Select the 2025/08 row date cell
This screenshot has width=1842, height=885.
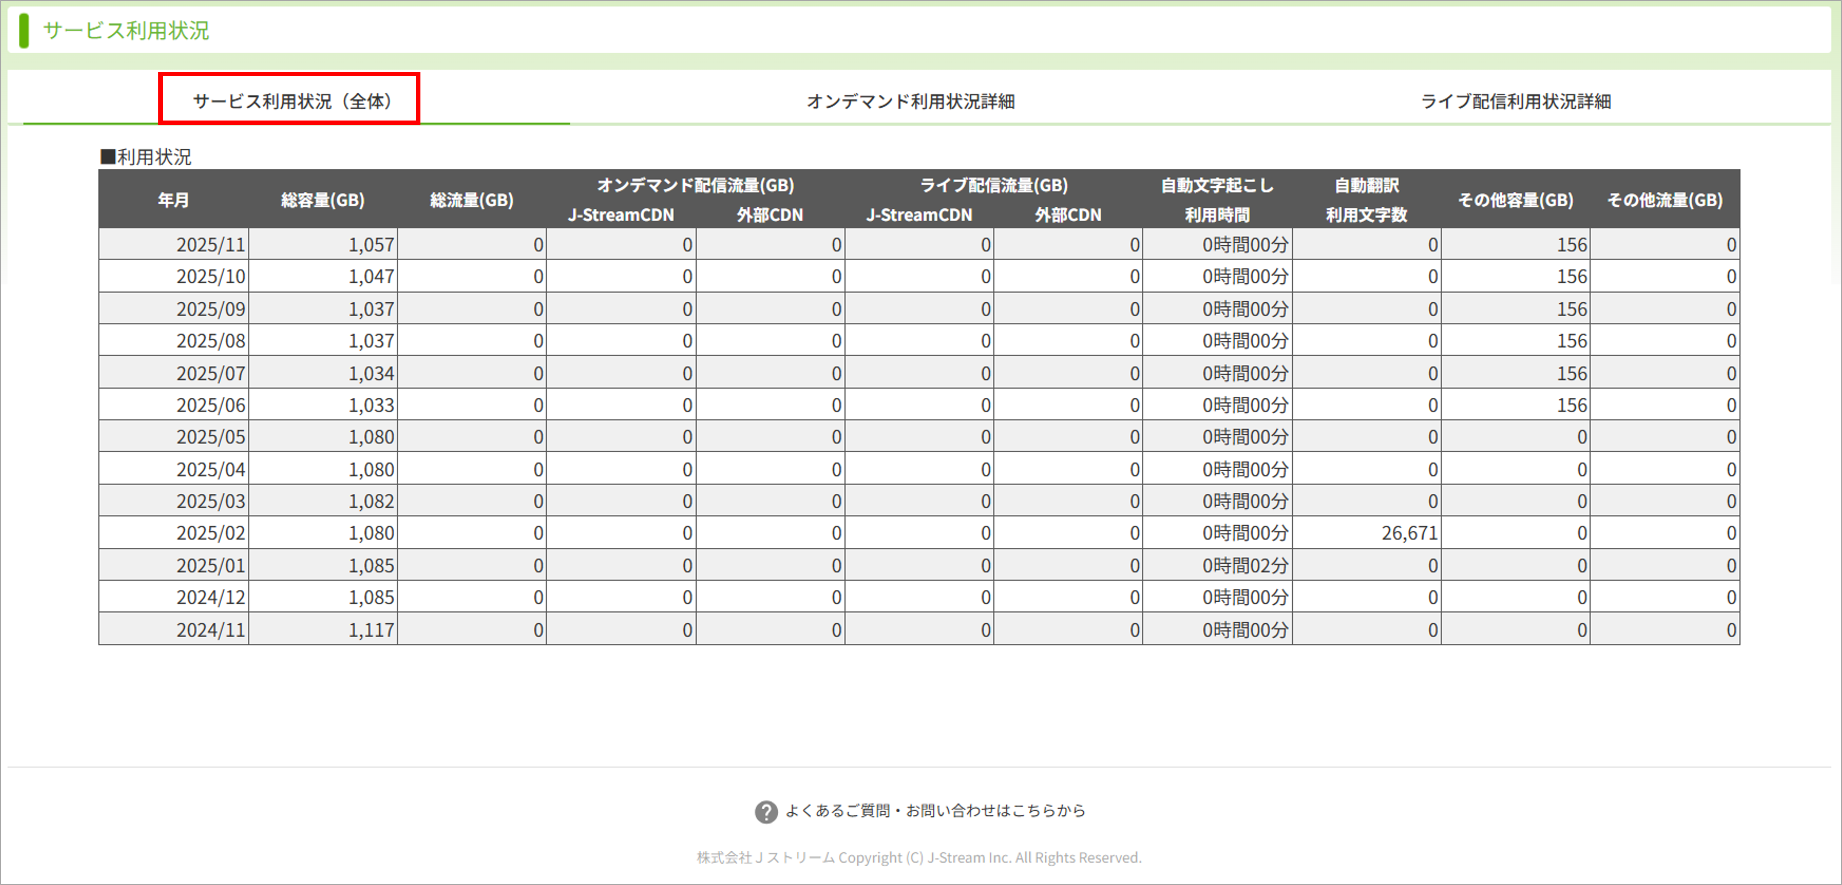[174, 340]
